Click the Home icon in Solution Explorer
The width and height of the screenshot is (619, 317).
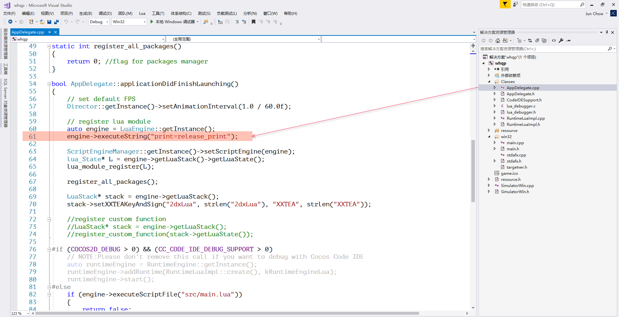[498, 41]
